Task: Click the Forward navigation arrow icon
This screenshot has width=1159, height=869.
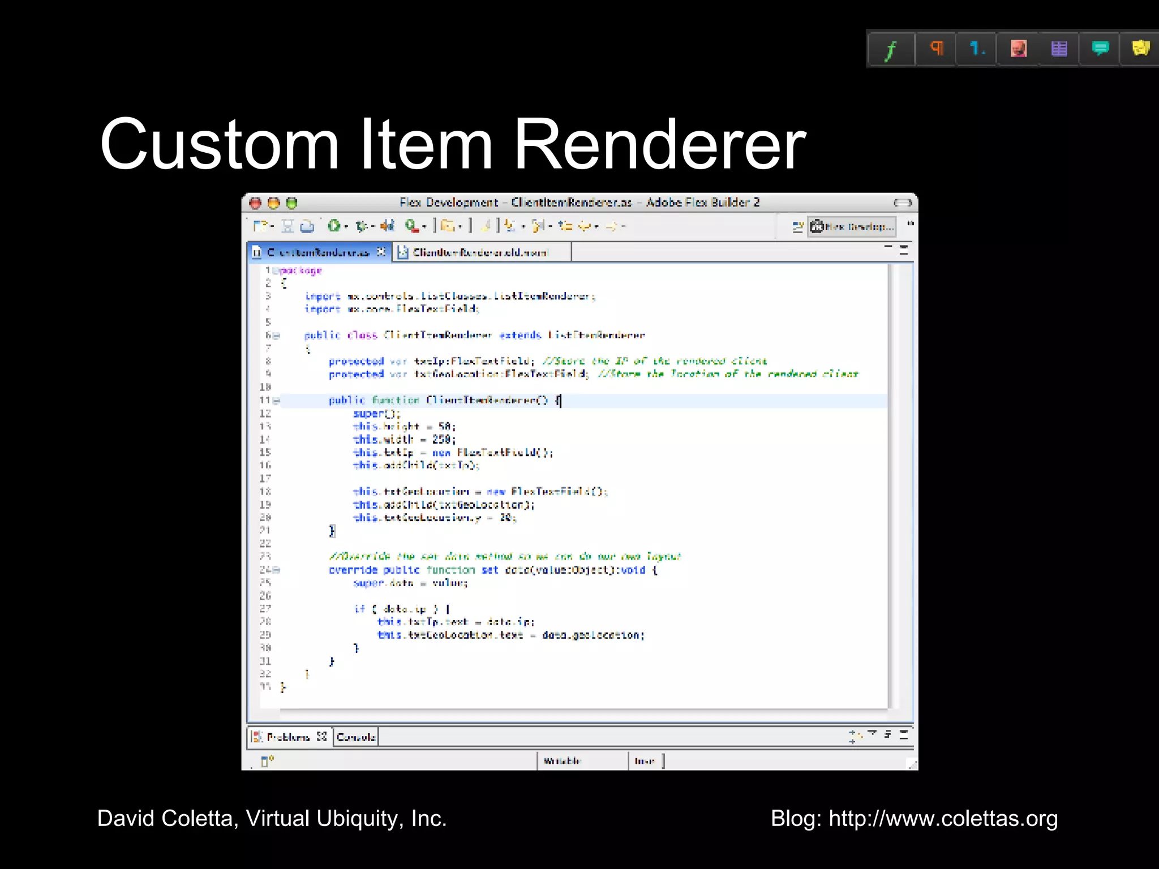Action: tap(611, 226)
